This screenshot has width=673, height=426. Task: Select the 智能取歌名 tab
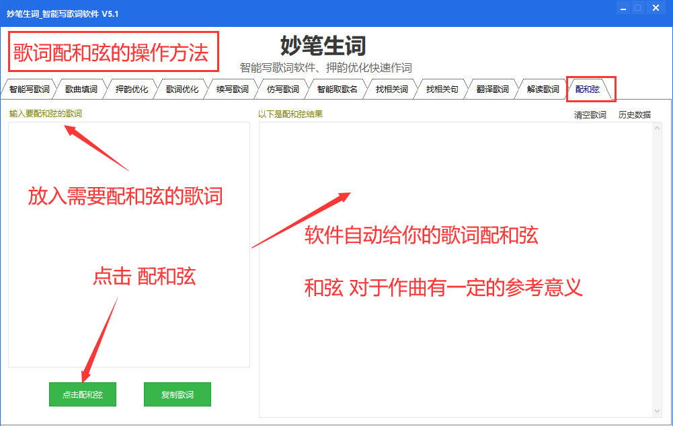pyautogui.click(x=337, y=90)
